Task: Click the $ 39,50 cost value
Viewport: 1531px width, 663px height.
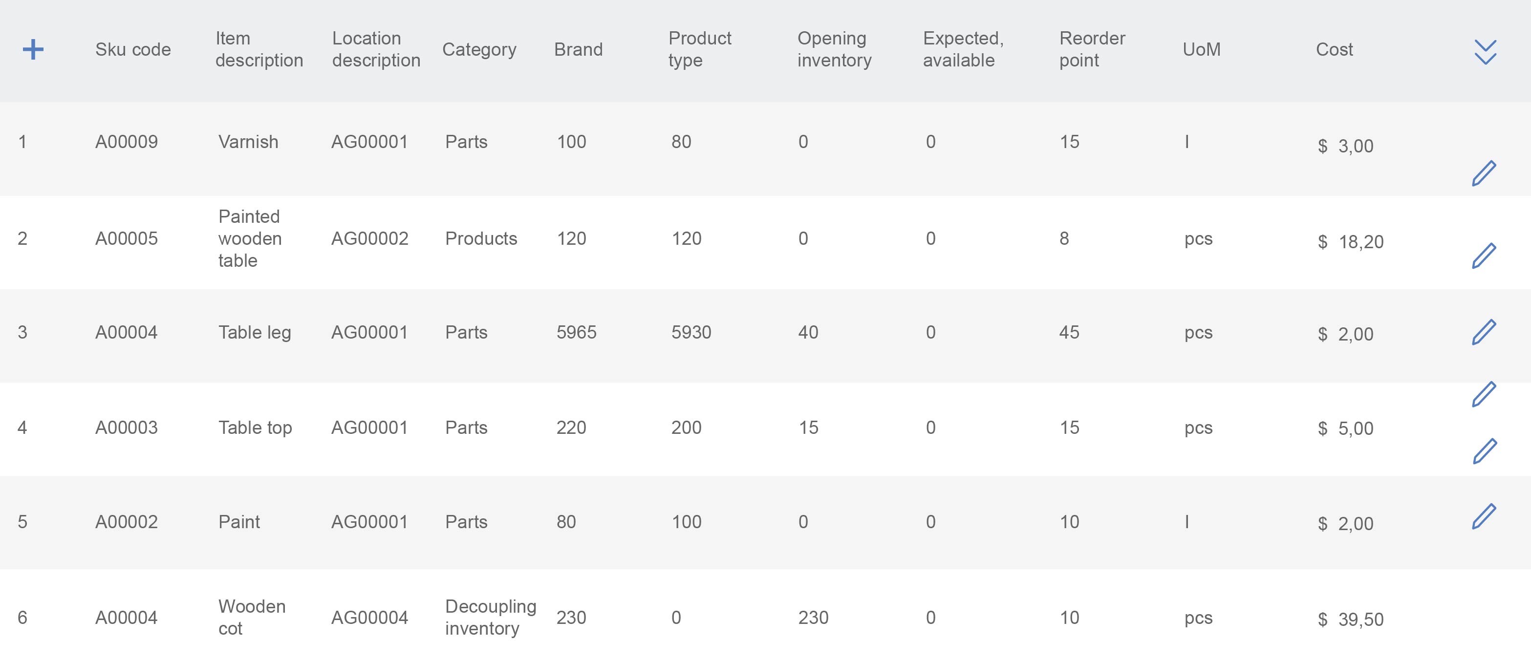Action: click(1350, 620)
